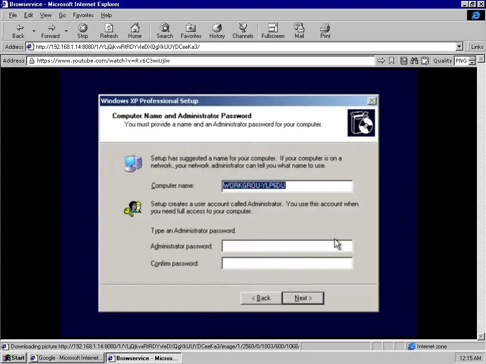
Task: Click the Links bar label
Action: coord(477,47)
